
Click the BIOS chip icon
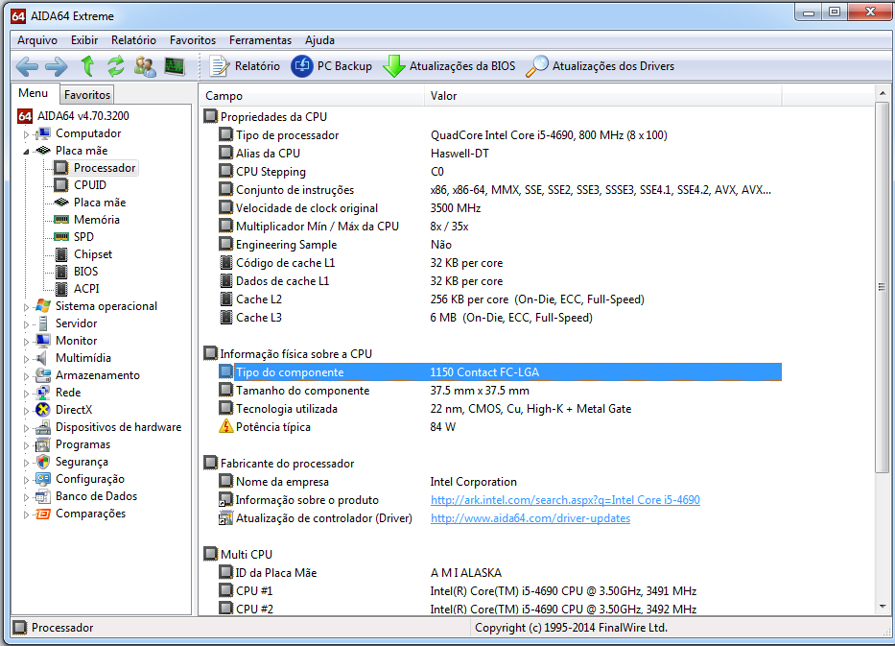click(x=61, y=272)
